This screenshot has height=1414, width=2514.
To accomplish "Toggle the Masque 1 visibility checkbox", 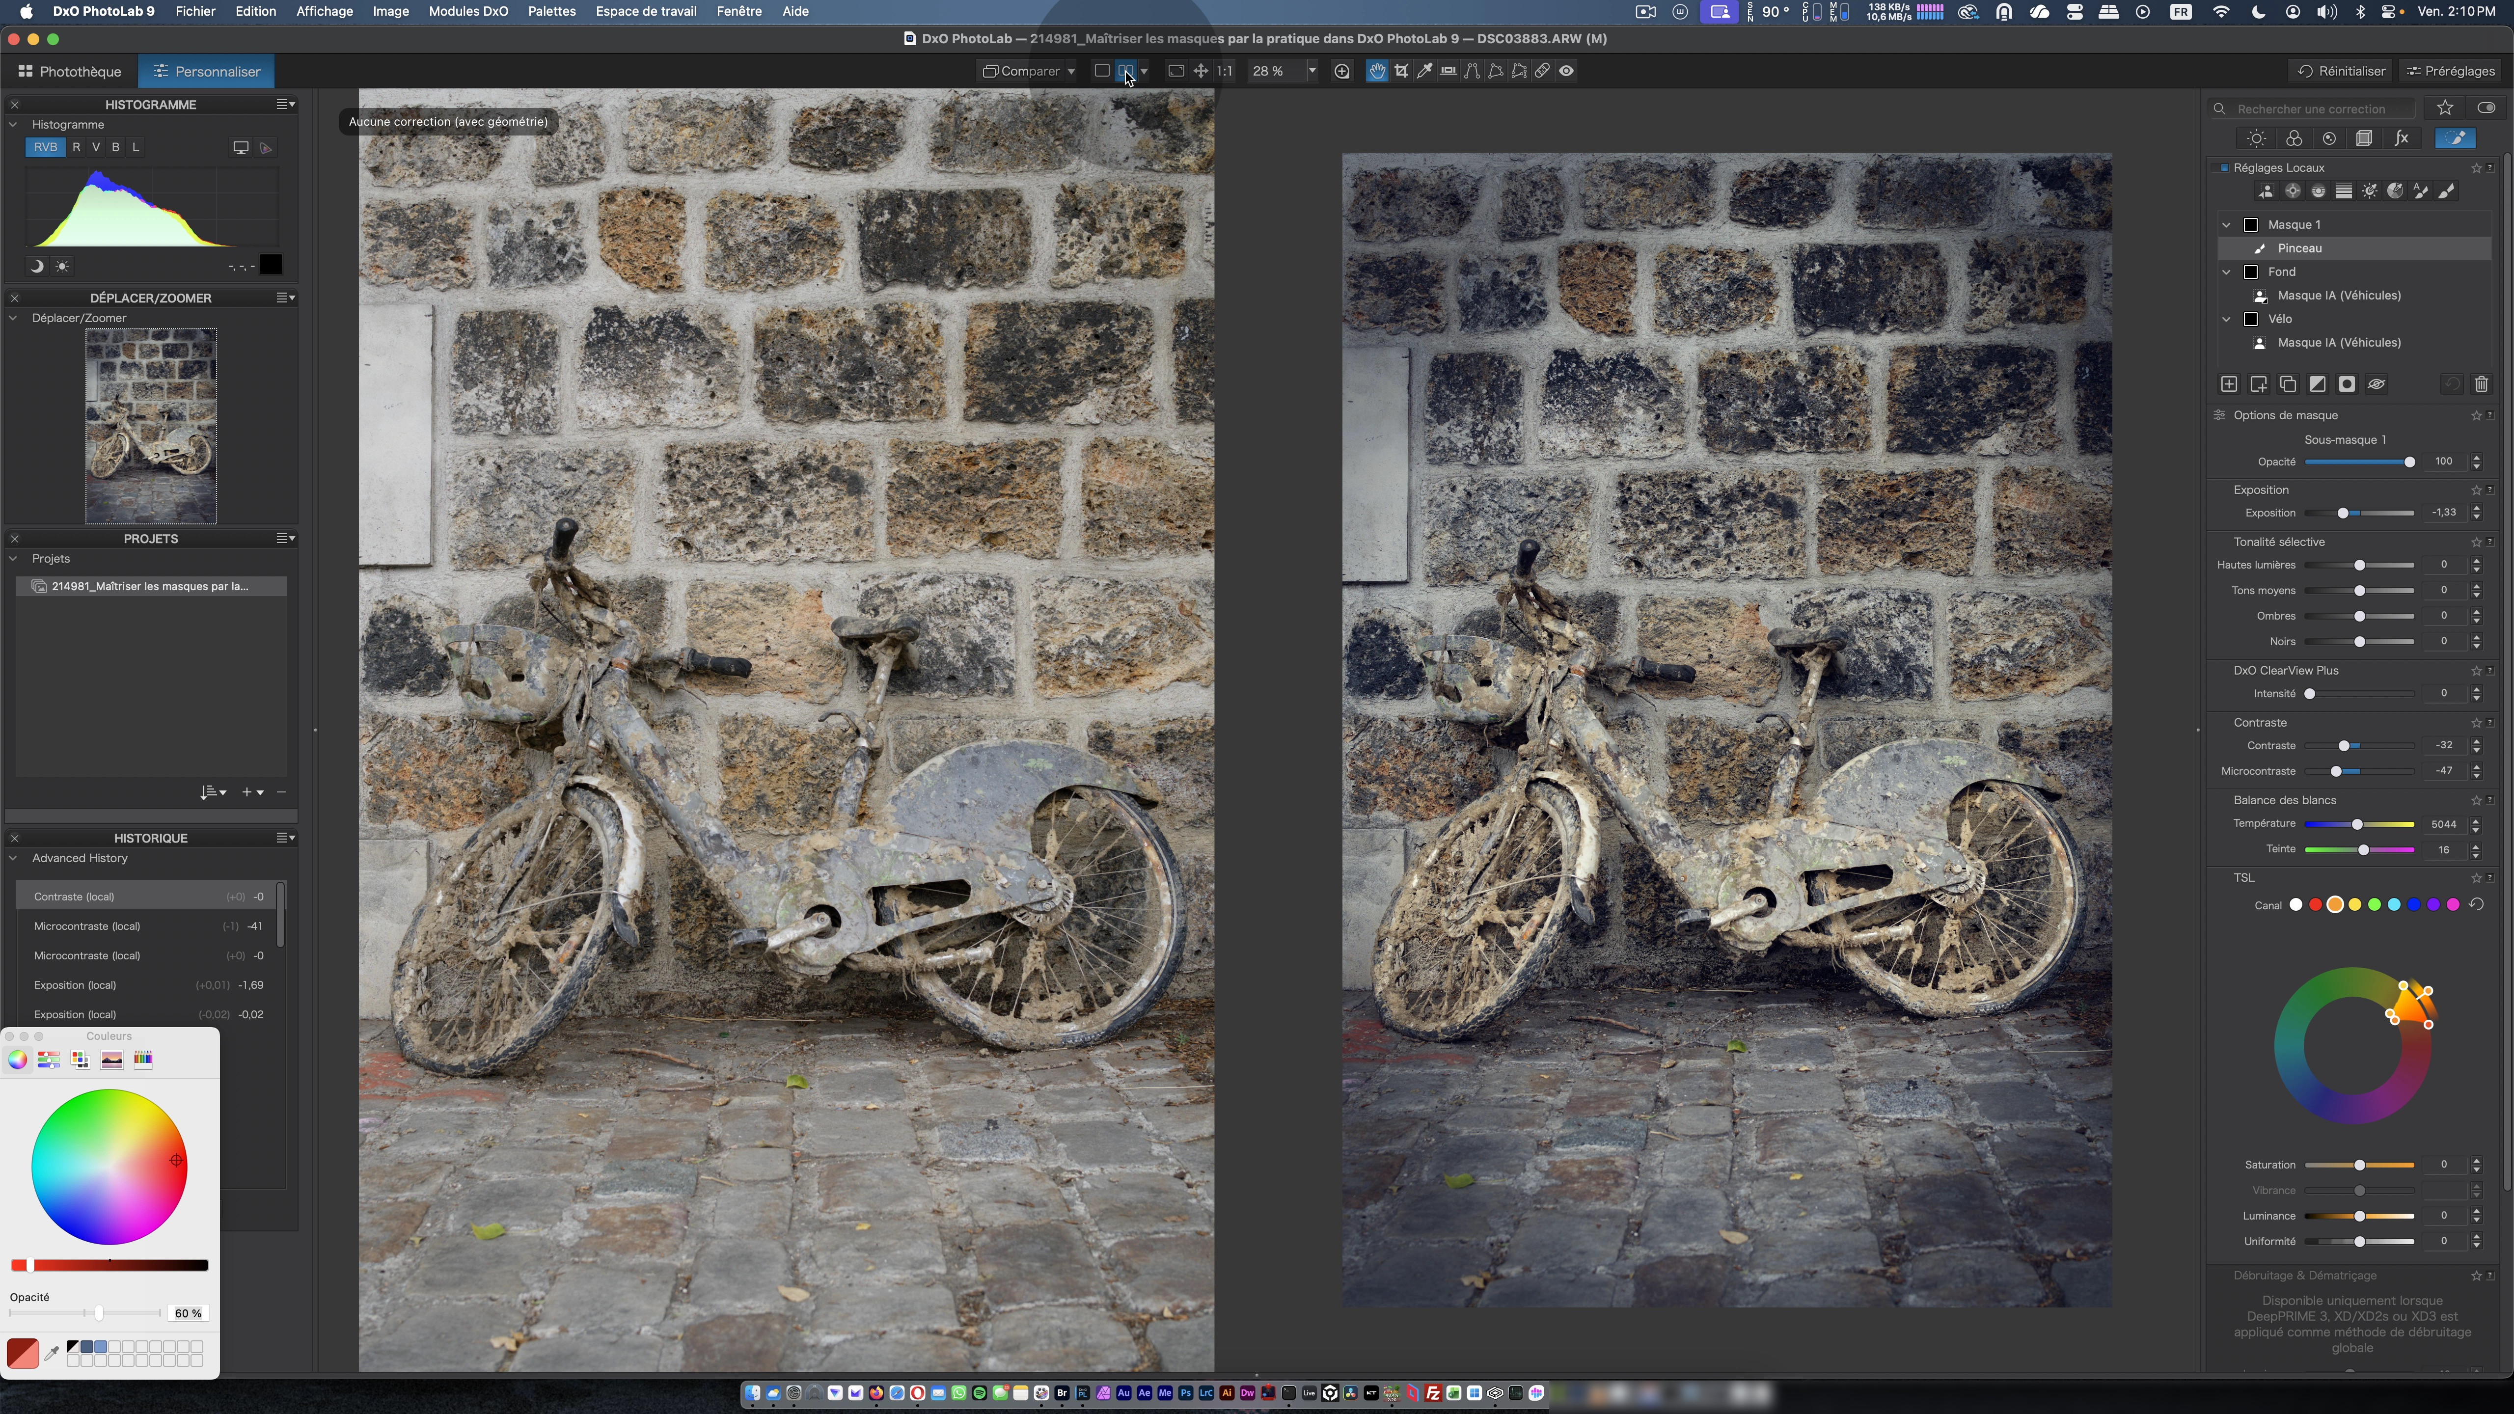I will coord(2250,224).
